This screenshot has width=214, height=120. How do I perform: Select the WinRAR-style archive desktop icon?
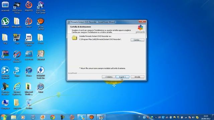click(5, 55)
